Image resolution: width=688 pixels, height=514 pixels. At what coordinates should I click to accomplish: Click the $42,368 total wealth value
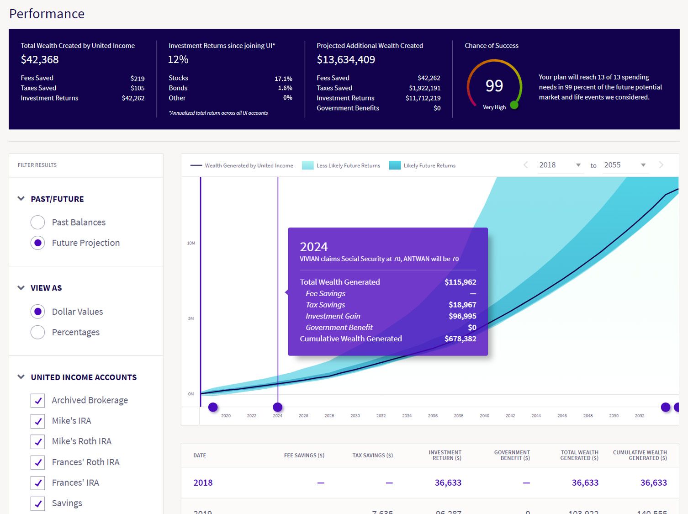tap(40, 59)
